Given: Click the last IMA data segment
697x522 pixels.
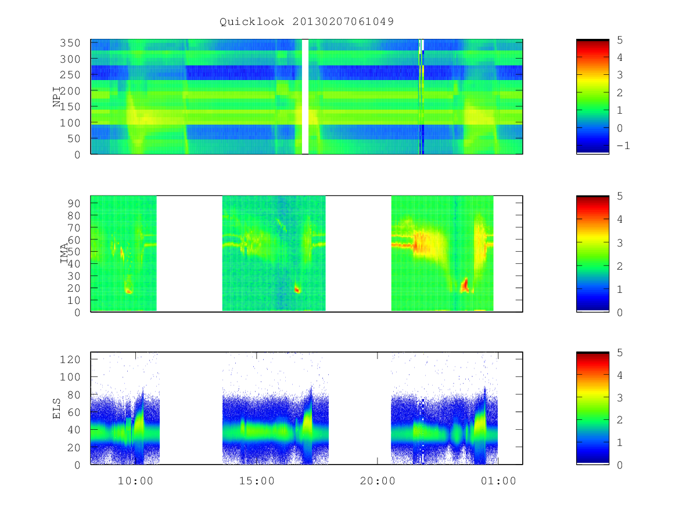Looking at the screenshot, I should [x=442, y=253].
